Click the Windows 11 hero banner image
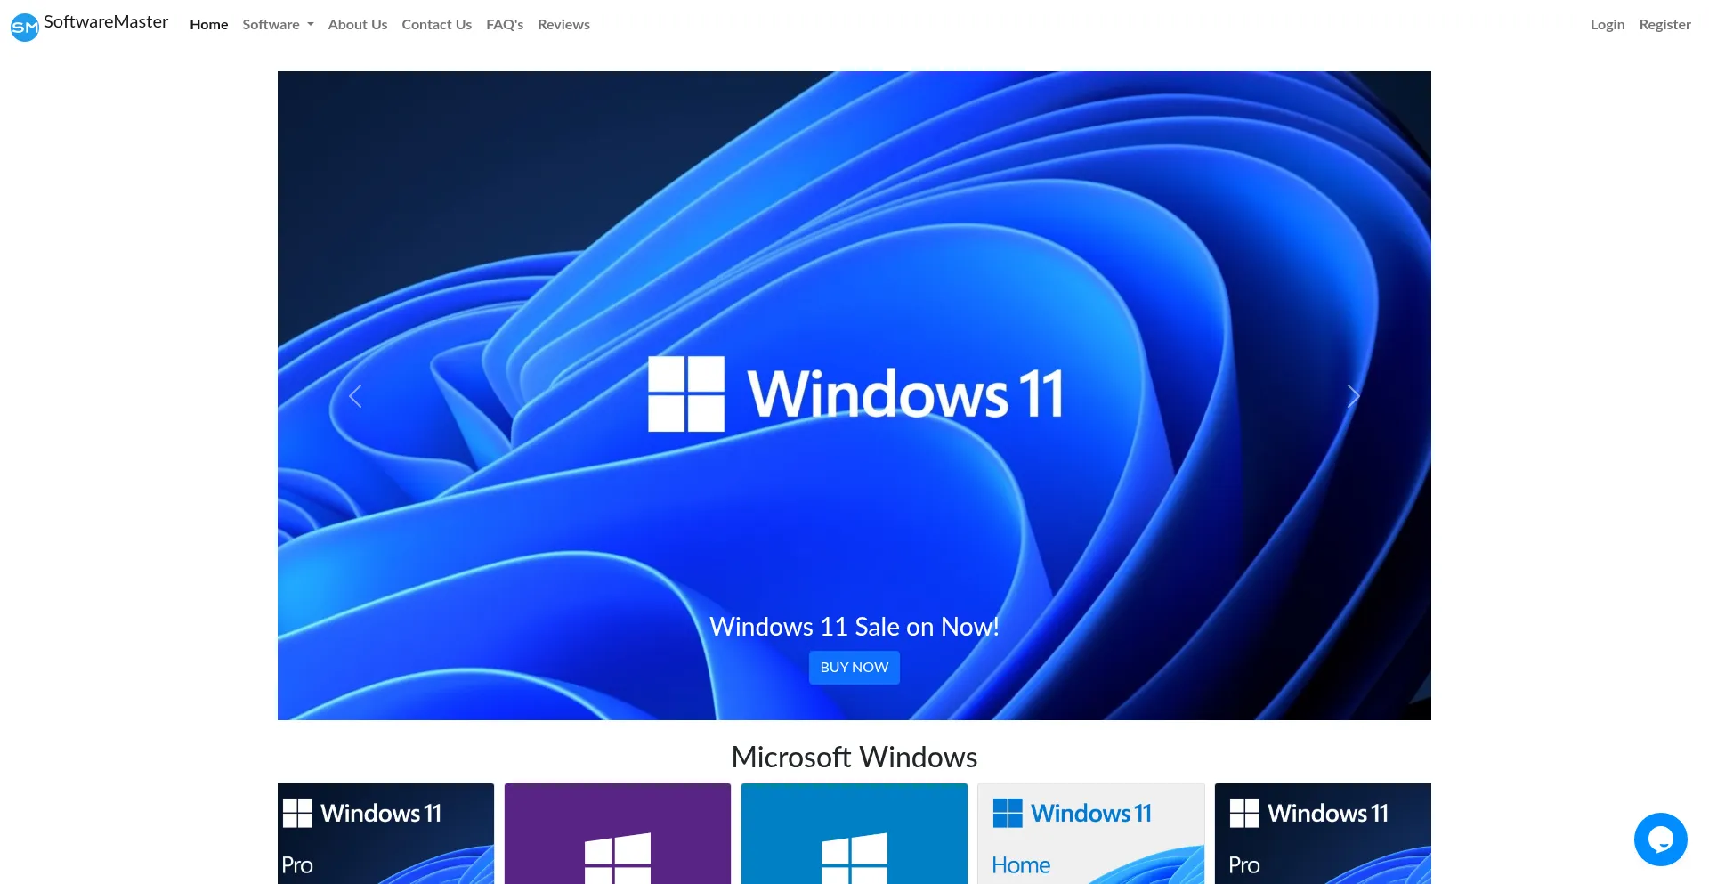Viewport: 1709px width, 884px height. (854, 395)
